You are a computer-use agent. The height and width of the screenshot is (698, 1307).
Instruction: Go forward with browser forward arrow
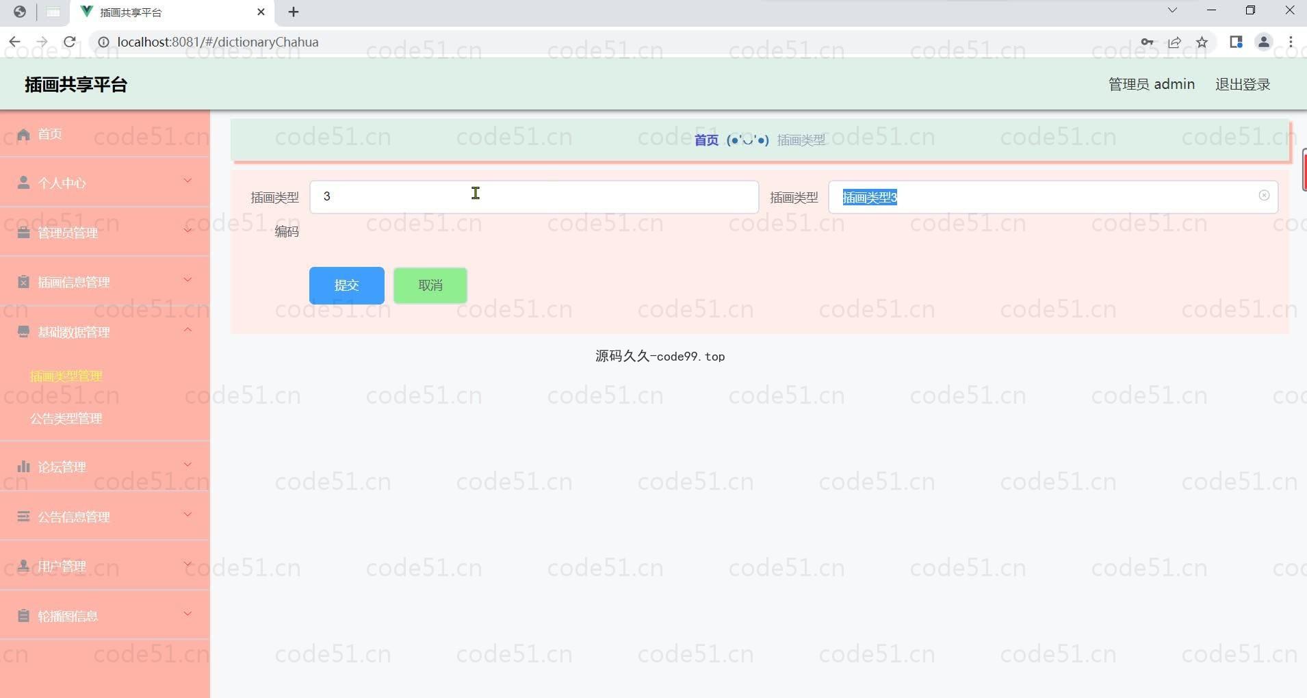tap(42, 42)
